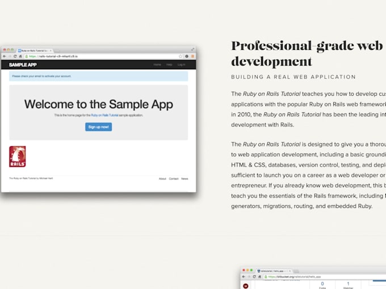Open the orange menu icon in Sample App browser
Image resolution: width=386 pixels, height=289 pixels.
(x=192, y=56)
